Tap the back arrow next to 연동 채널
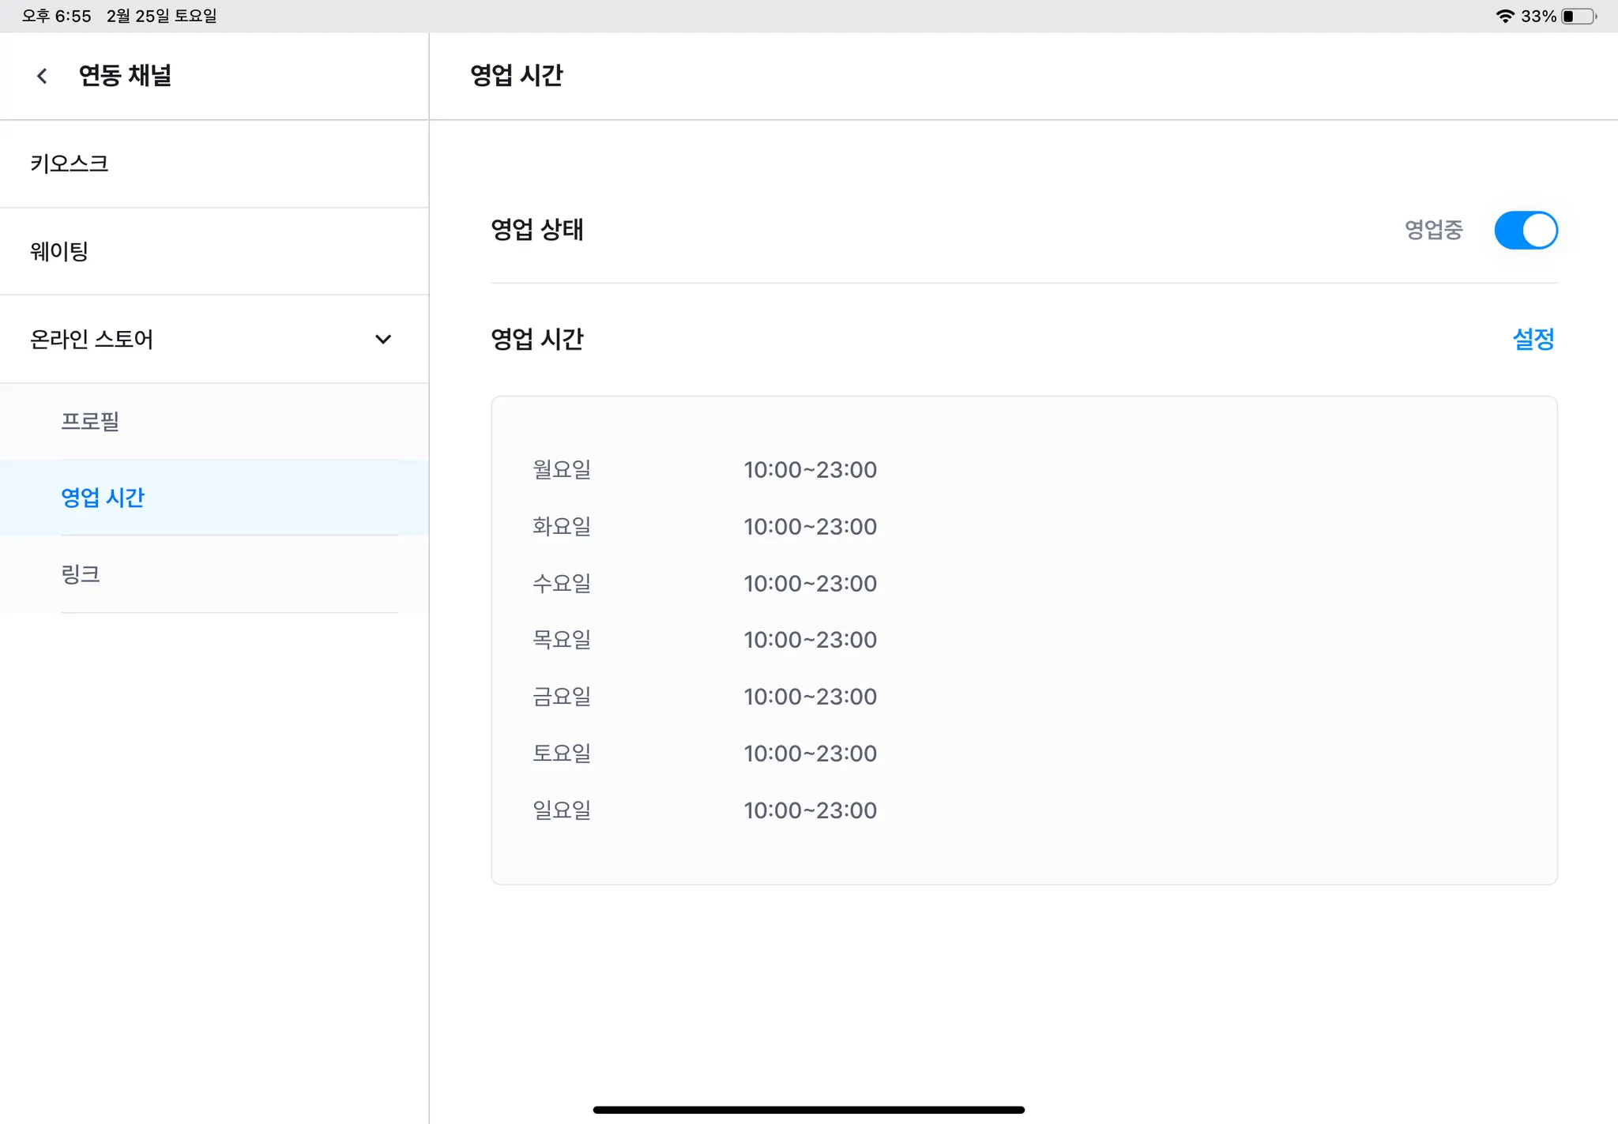Screen dimensions: 1618x1124 coord(42,76)
